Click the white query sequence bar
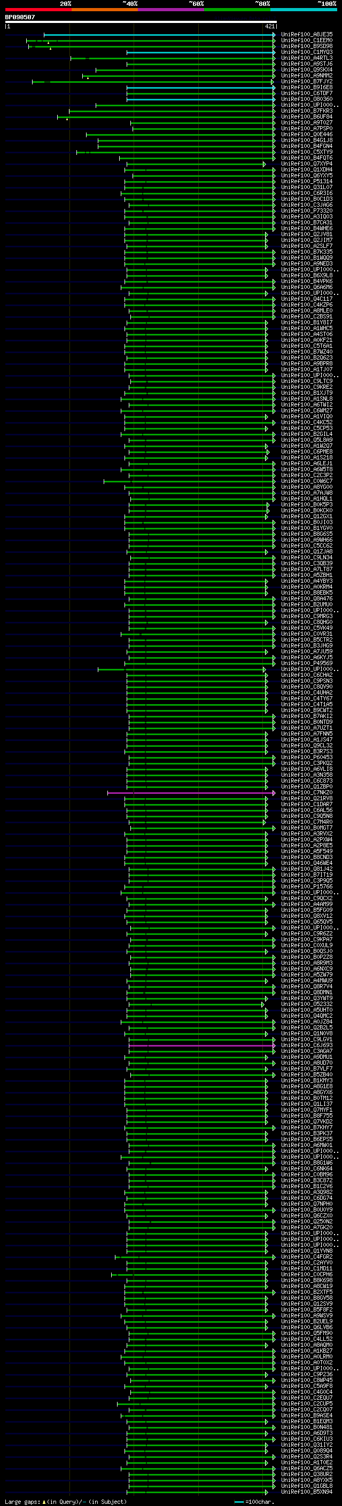The height and width of the screenshot is (1506, 342). click(141, 21)
